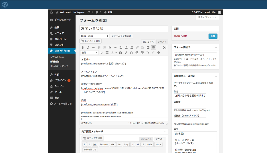The width and height of the screenshot is (267, 153).
Task: Click the Omega special character icon
Action: pyautogui.click(x=131, y=53)
